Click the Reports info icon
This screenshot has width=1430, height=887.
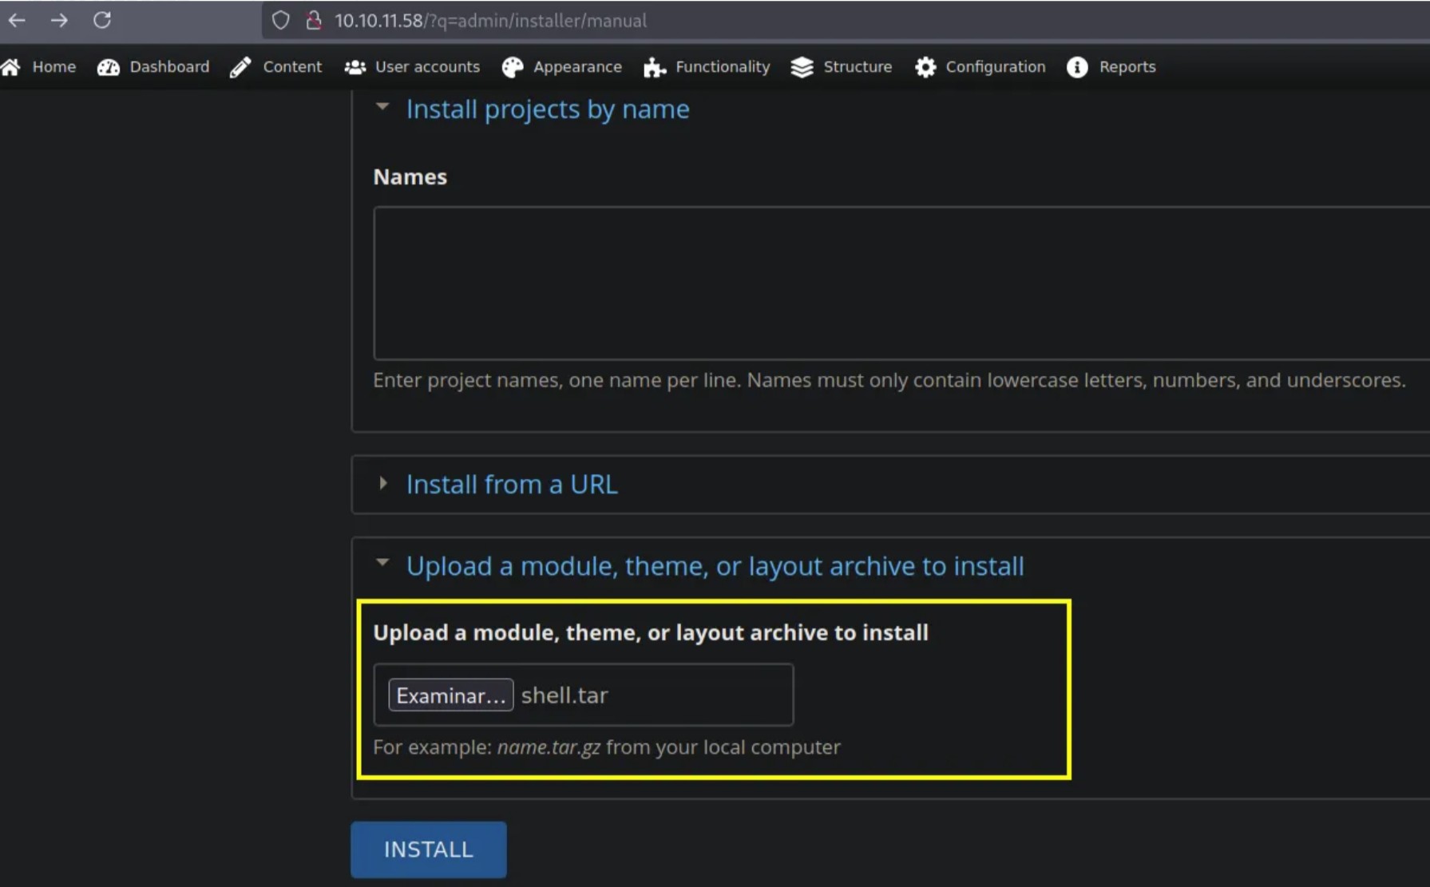1077,67
